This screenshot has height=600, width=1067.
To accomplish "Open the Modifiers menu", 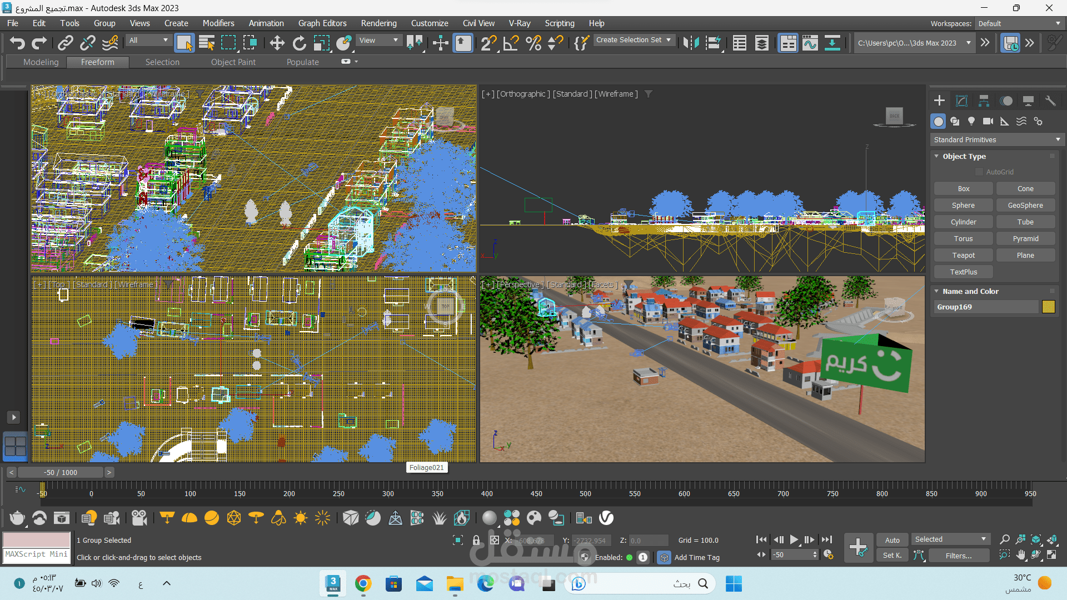I will pyautogui.click(x=218, y=23).
